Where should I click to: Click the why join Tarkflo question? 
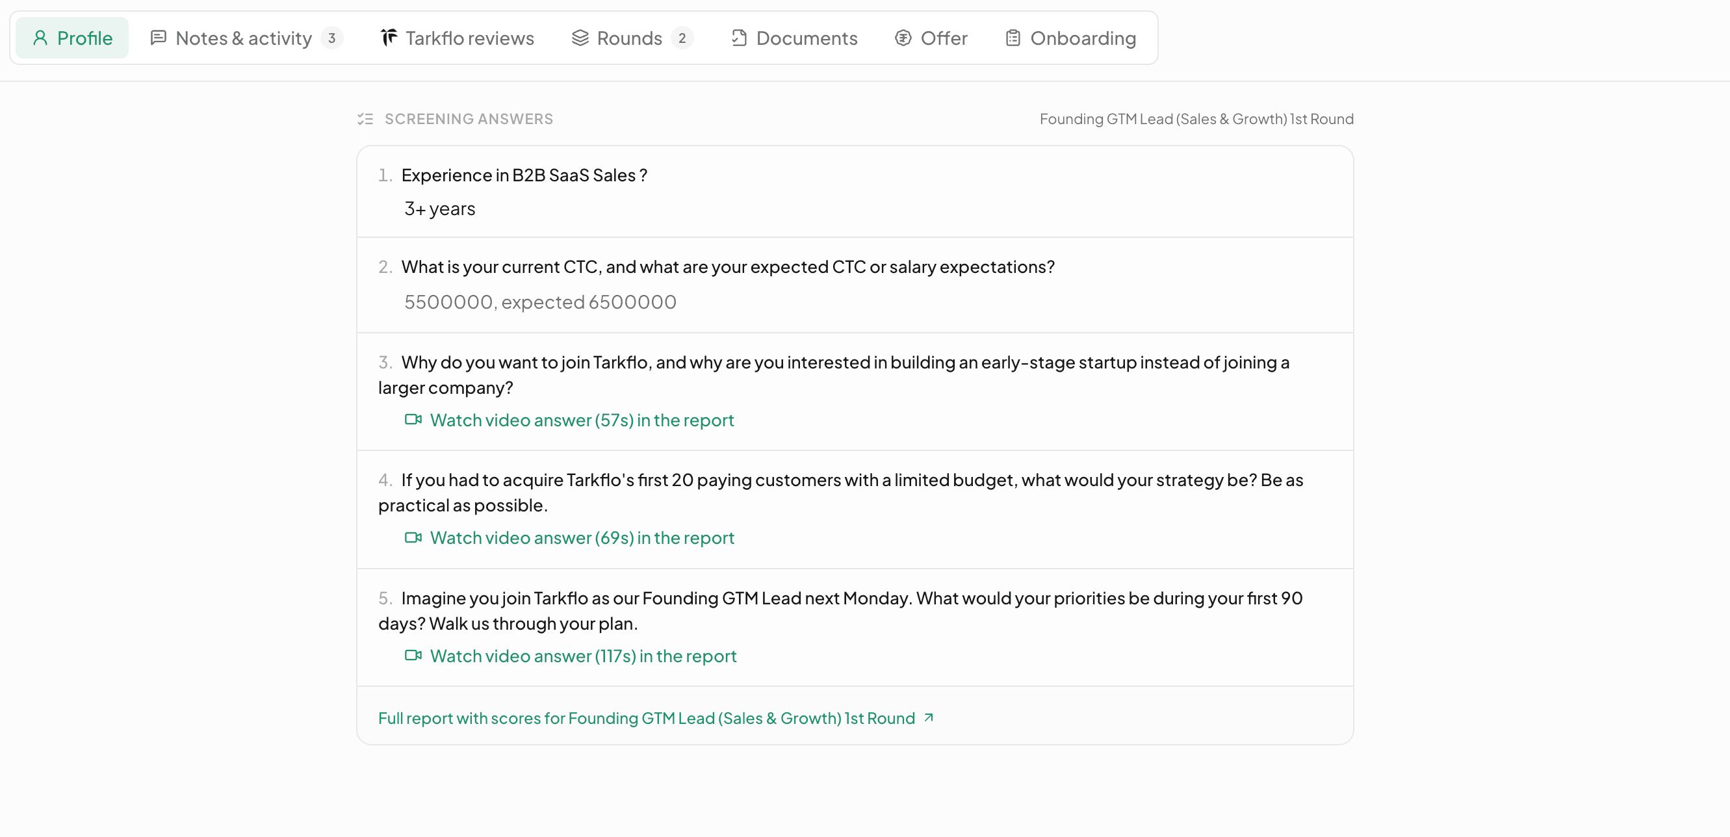pos(833,375)
